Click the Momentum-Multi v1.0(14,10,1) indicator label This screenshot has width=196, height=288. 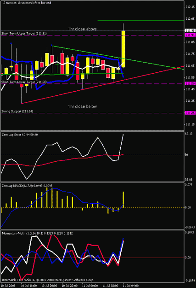(37, 234)
